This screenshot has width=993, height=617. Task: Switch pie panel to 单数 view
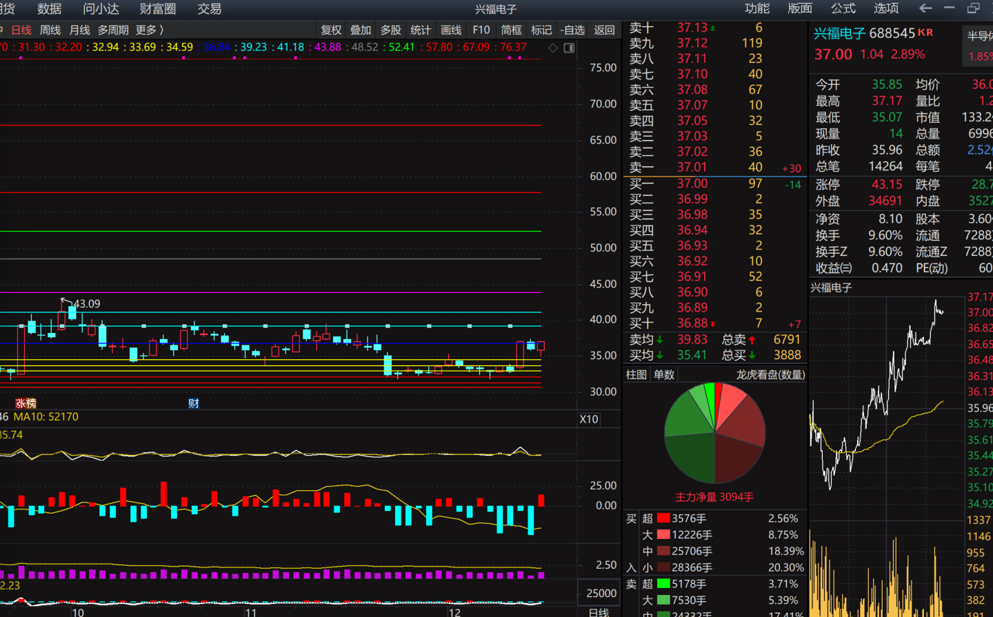[665, 375]
